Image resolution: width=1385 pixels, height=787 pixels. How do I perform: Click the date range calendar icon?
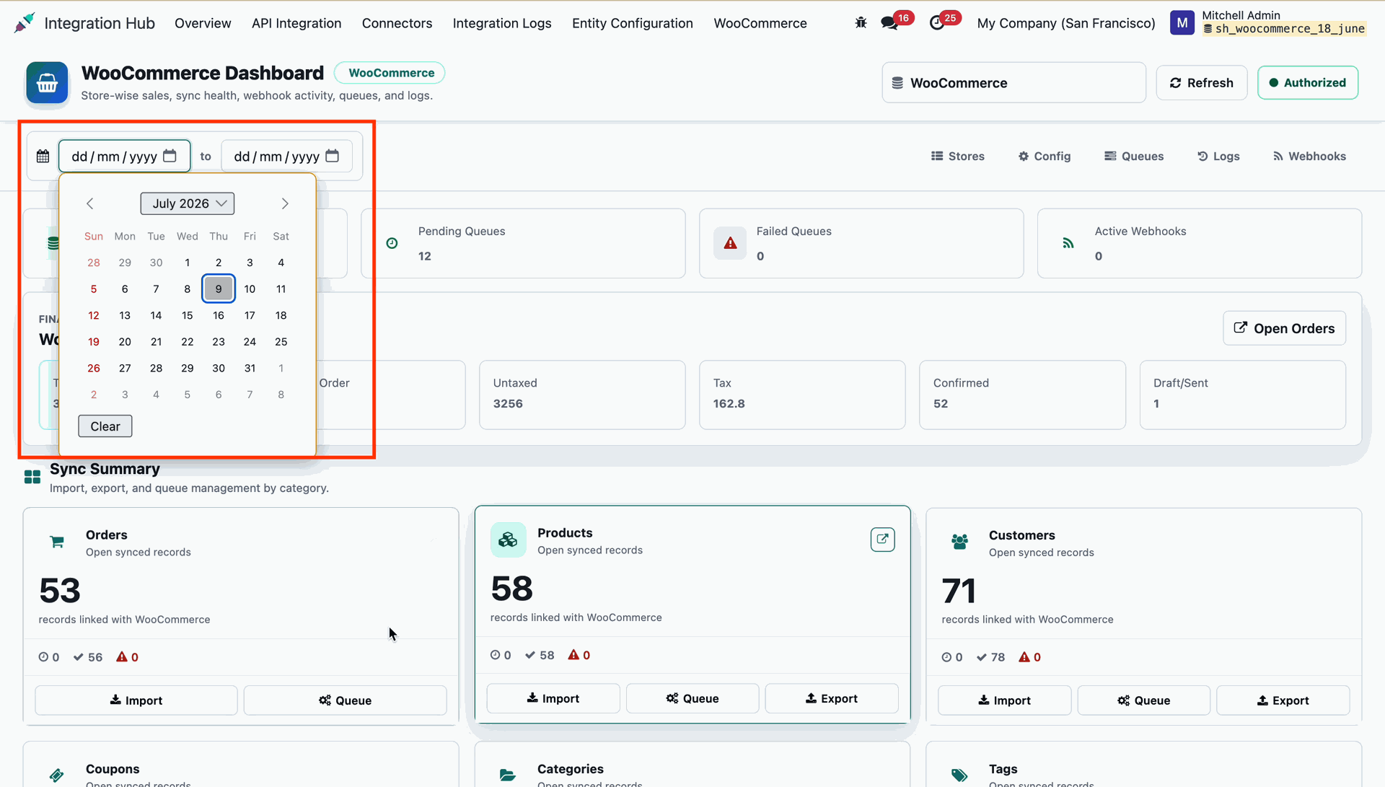click(x=43, y=156)
